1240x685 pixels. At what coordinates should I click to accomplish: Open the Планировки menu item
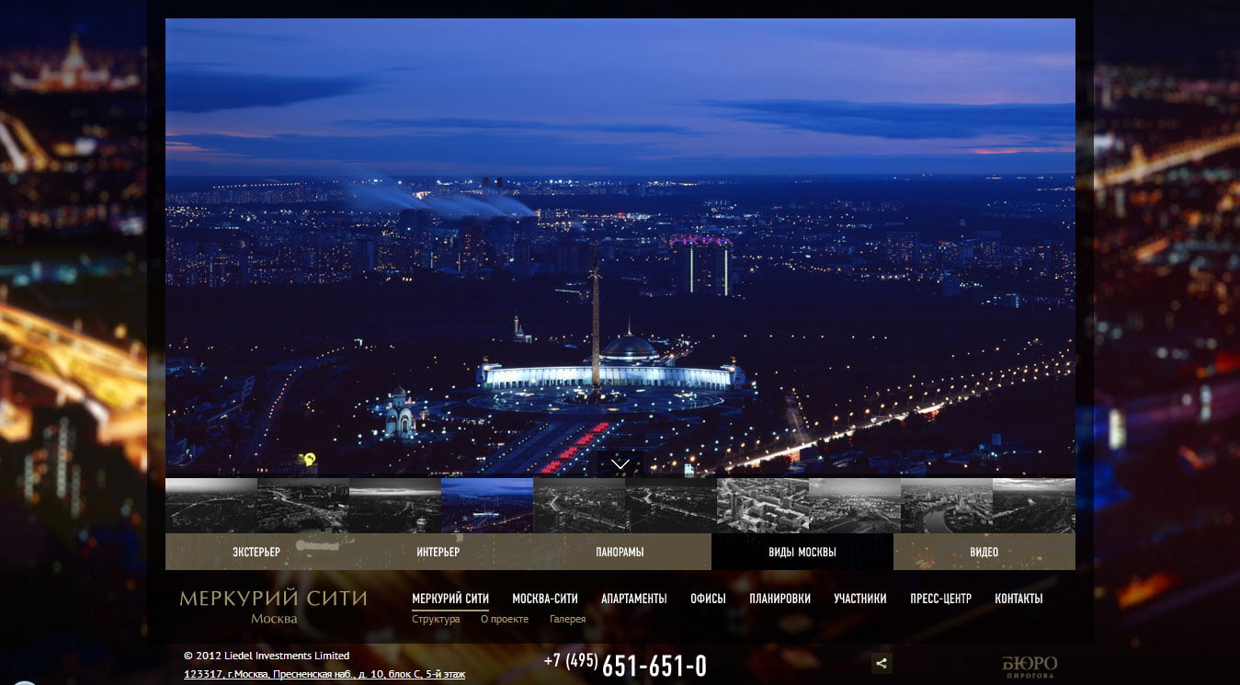tap(779, 599)
